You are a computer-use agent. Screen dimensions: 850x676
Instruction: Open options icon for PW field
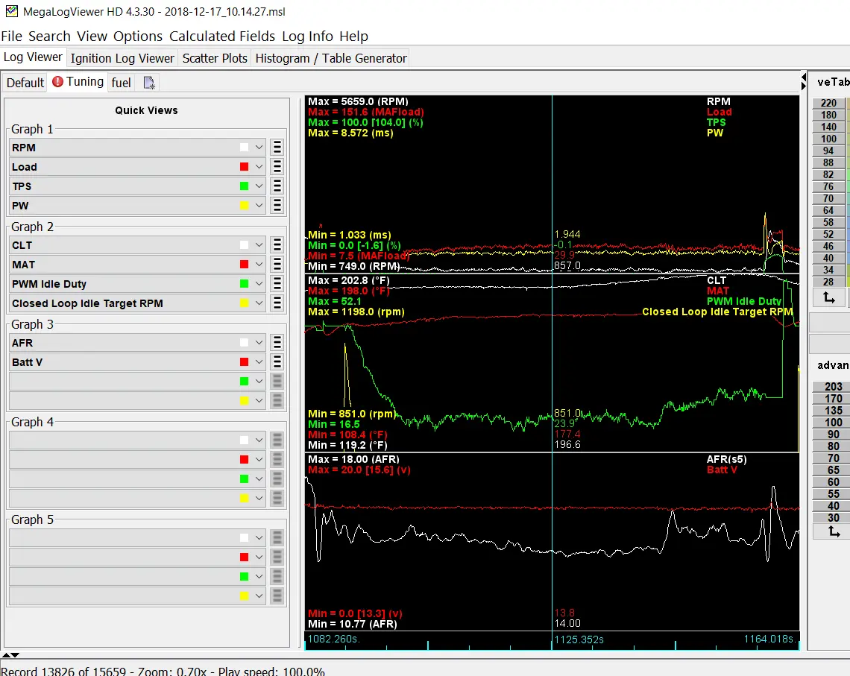pyautogui.click(x=277, y=205)
